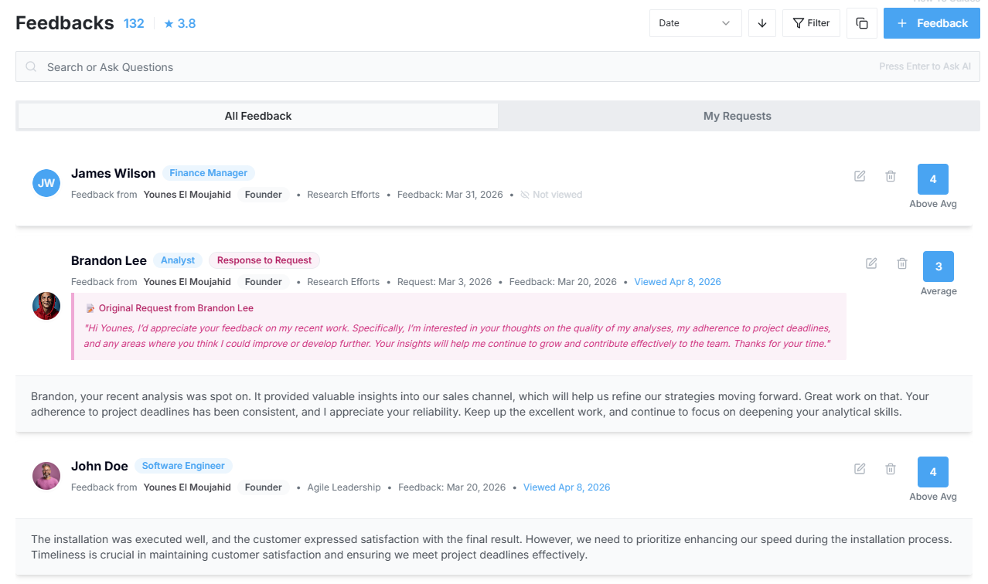Open James Wilson's name link
988x584 pixels.
pyautogui.click(x=113, y=173)
